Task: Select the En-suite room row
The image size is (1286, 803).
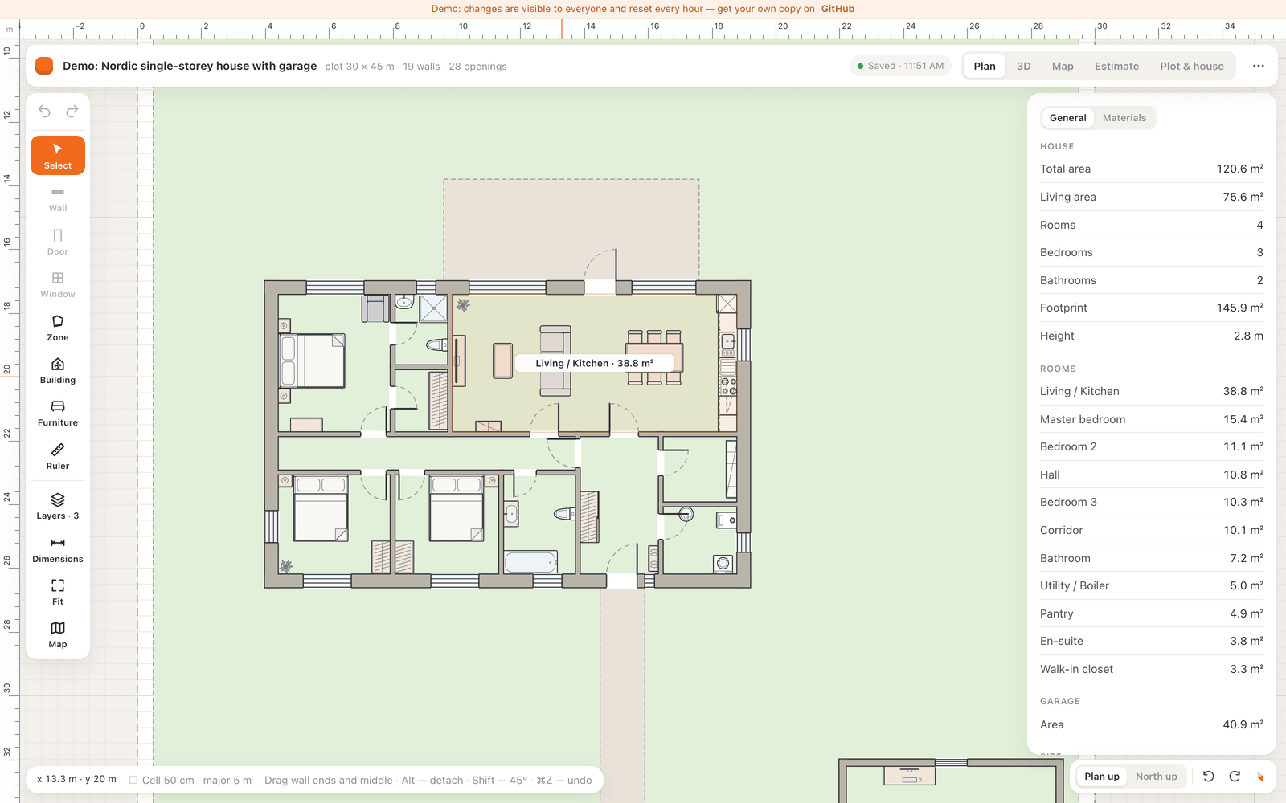Action: point(1151,641)
